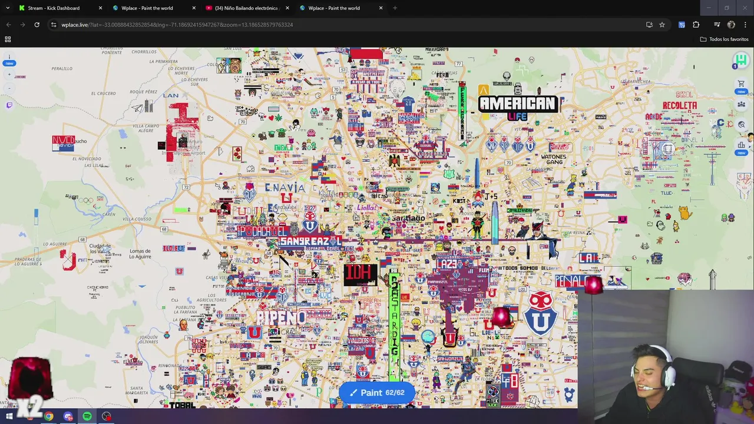The image size is (754, 424).
Task: Open the browser extensions puzzle icon
Action: tap(696, 25)
